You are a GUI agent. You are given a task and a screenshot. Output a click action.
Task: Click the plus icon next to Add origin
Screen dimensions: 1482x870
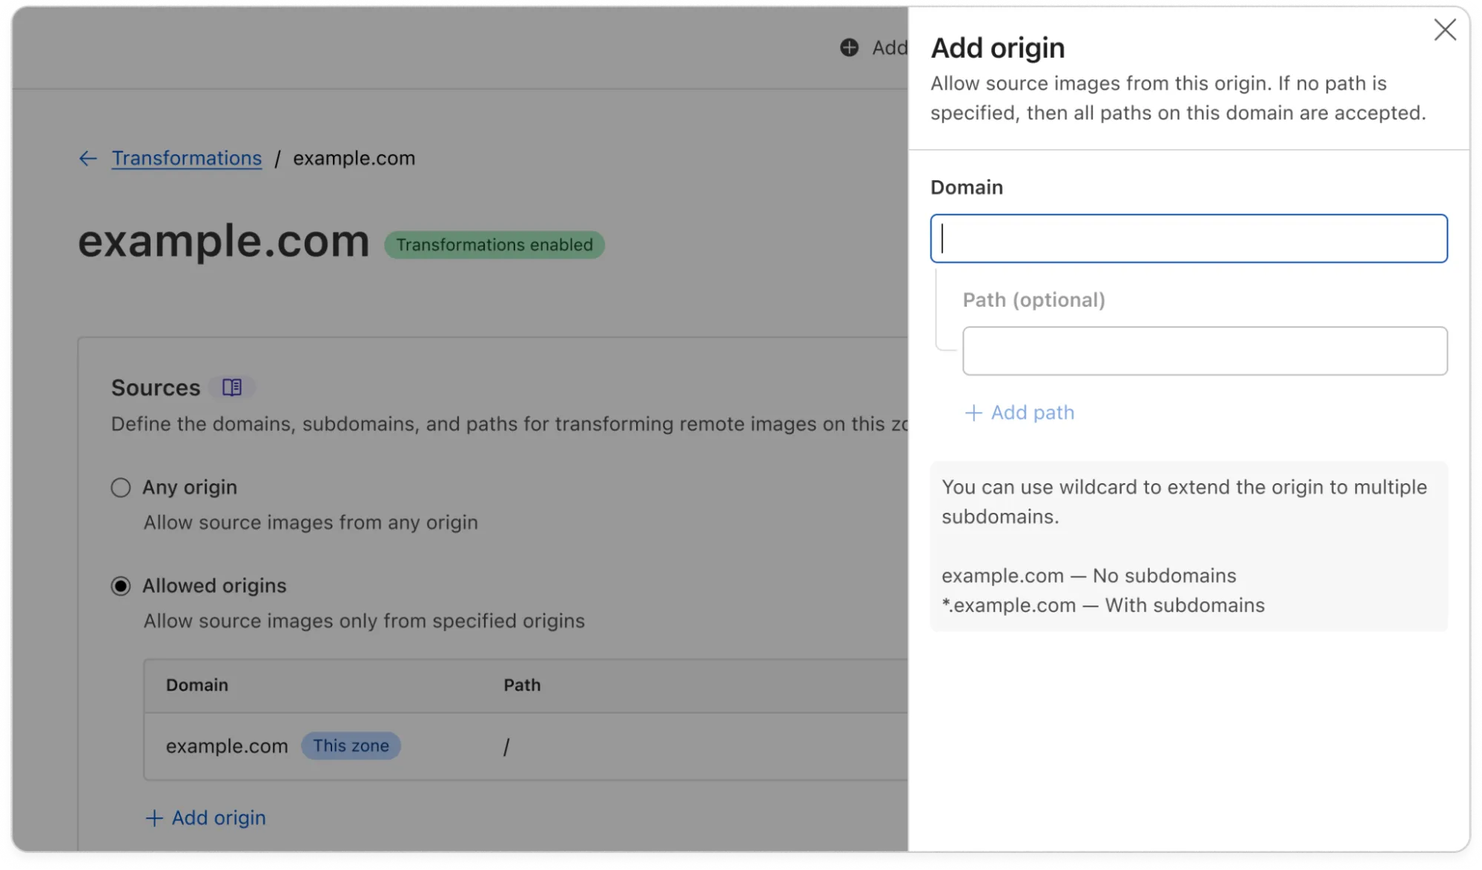point(154,818)
